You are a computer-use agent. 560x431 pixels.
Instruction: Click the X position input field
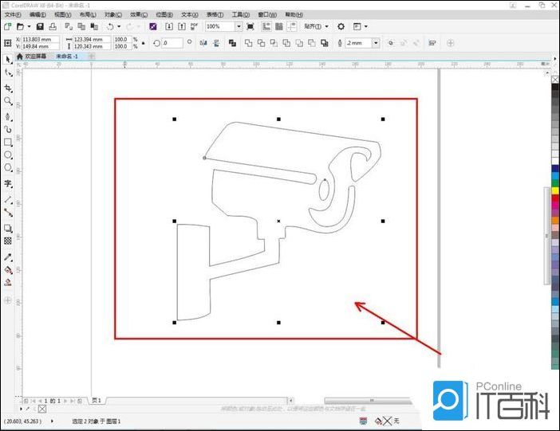40,38
